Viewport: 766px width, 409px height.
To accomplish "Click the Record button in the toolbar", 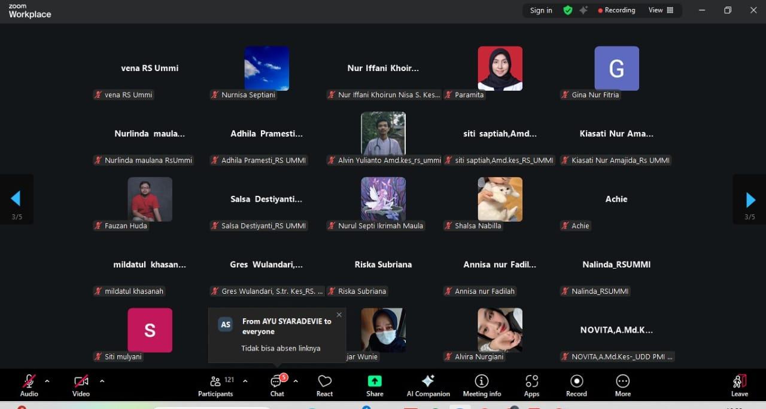I will (576, 385).
